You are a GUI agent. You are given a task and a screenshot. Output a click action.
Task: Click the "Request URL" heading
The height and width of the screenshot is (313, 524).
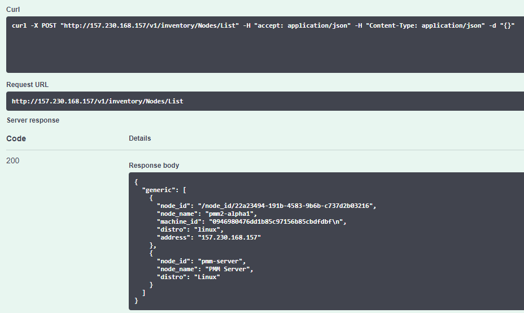(27, 85)
